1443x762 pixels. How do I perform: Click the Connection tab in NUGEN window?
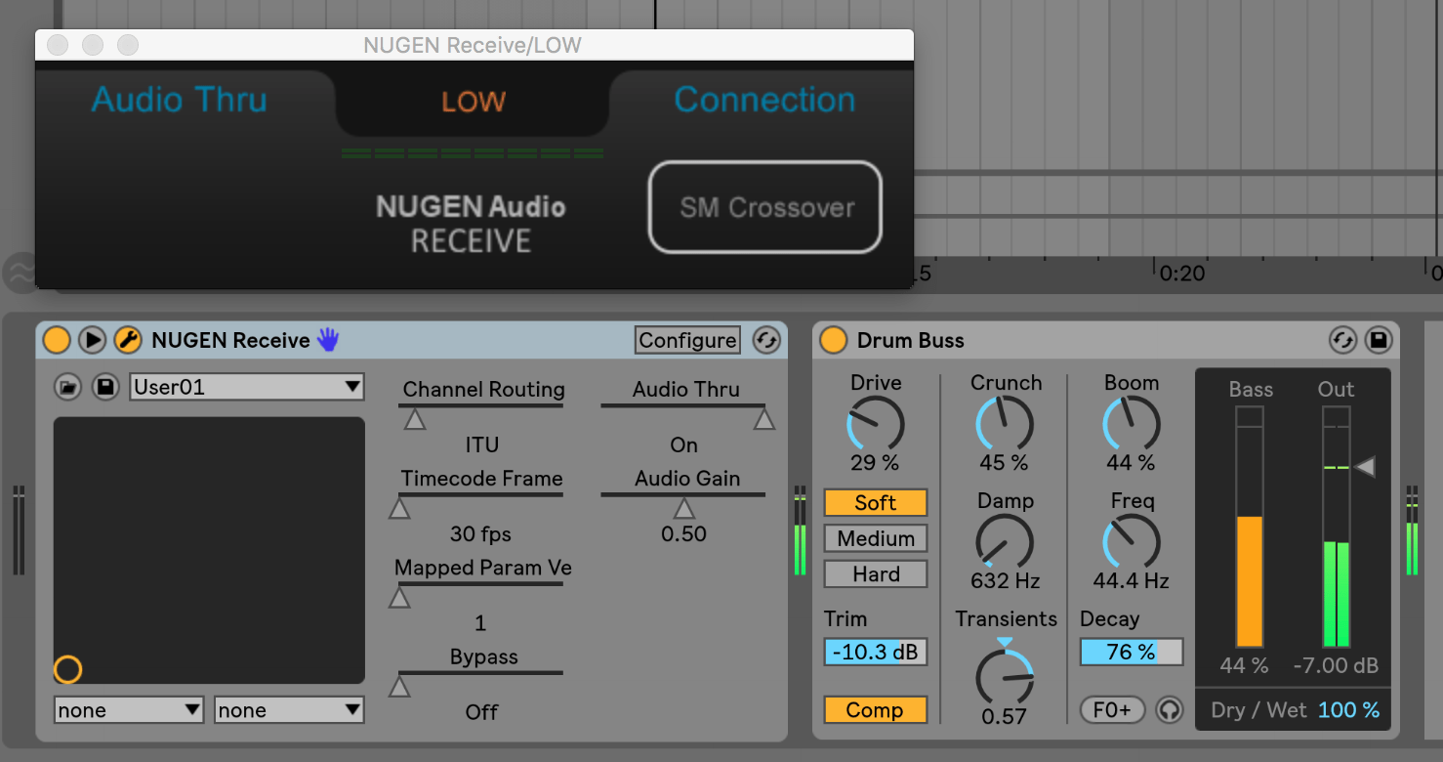pyautogui.click(x=764, y=100)
